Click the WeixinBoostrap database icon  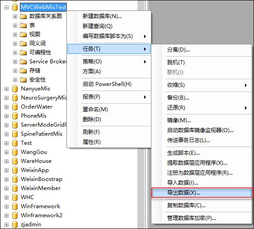tap(15, 179)
